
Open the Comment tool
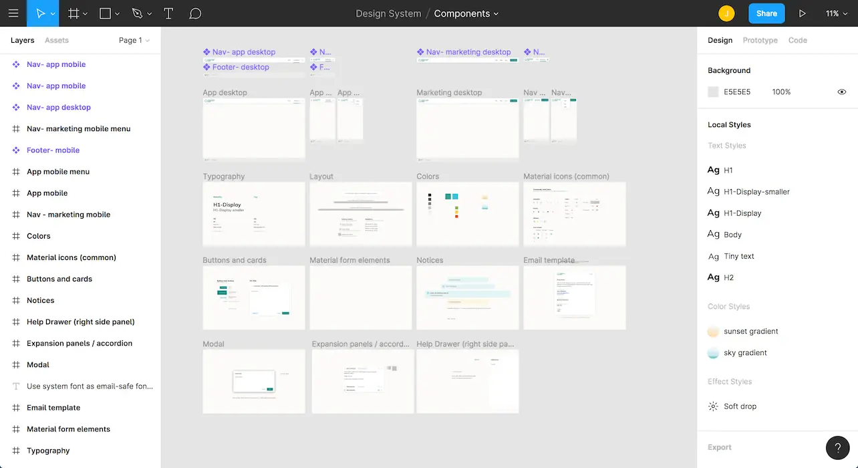[194, 13]
